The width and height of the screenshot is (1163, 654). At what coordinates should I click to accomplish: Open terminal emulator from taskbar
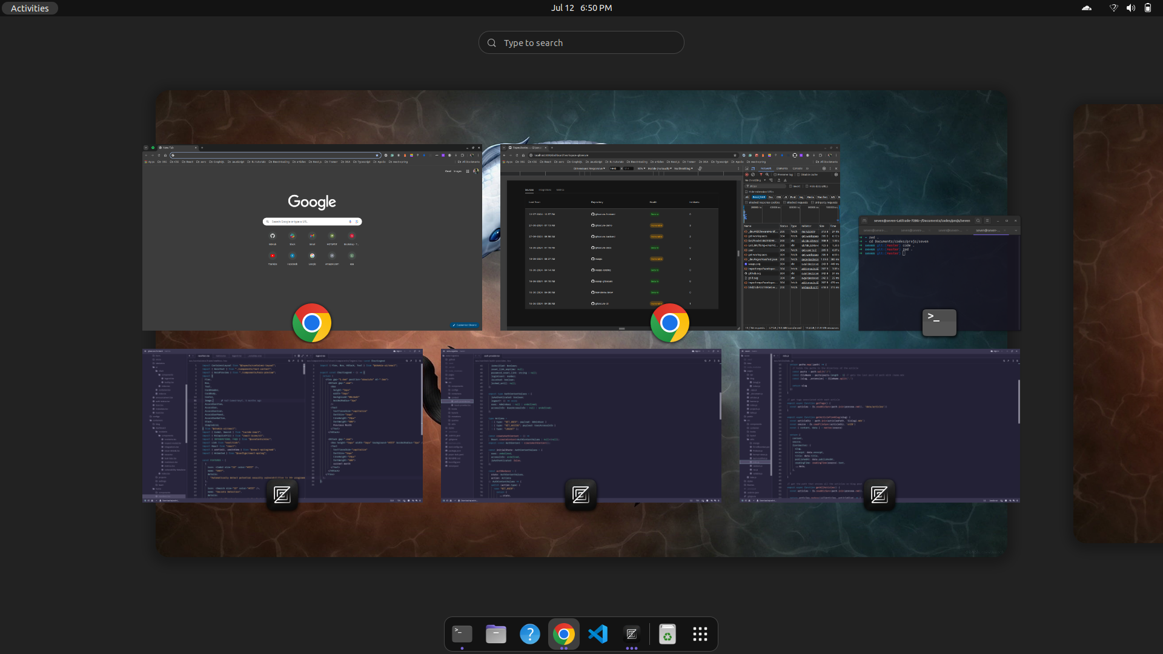click(x=462, y=634)
